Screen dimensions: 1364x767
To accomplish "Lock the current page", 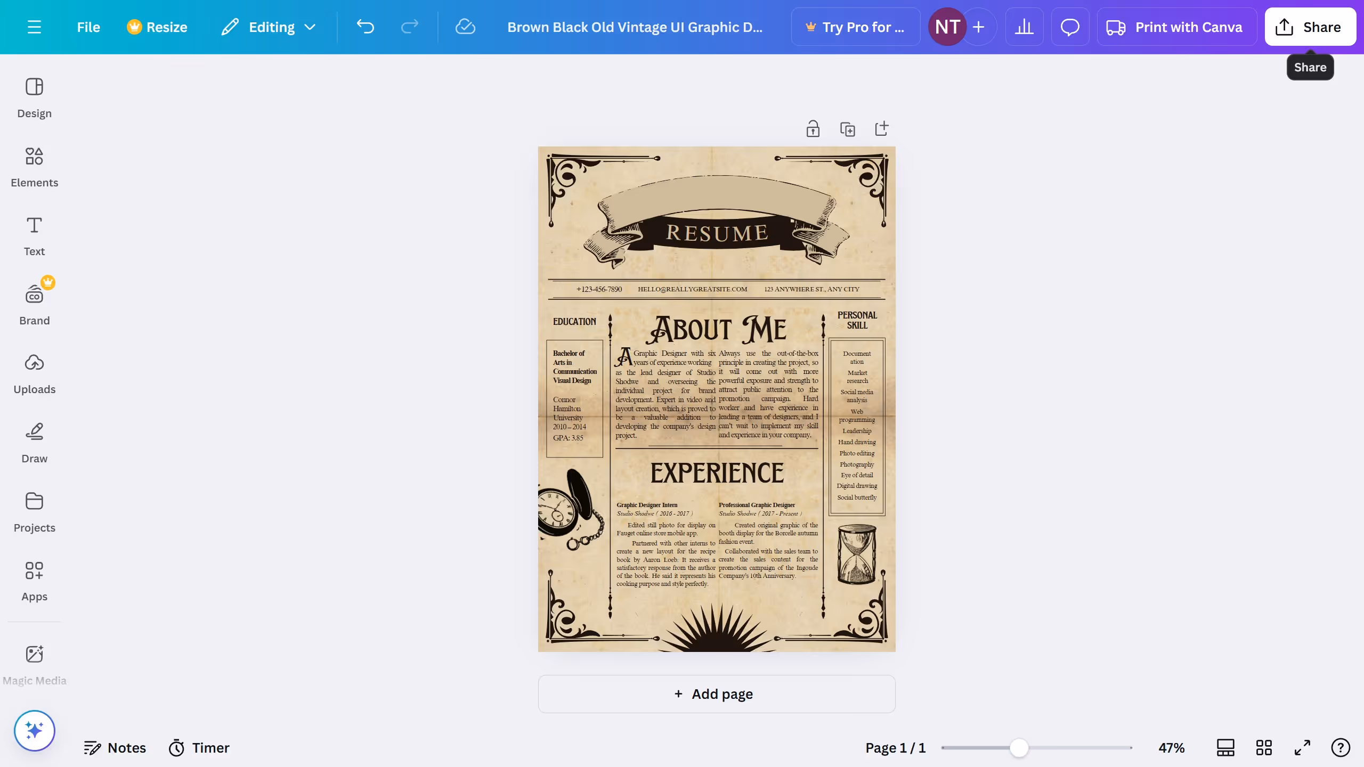I will pos(813,128).
